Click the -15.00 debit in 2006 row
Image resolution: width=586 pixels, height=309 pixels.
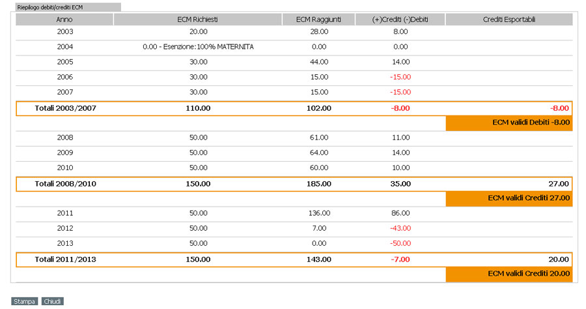click(x=400, y=77)
